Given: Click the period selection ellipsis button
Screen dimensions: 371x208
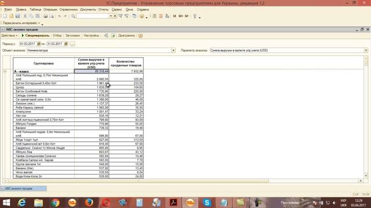Looking at the screenshot, I should pos(72,44).
